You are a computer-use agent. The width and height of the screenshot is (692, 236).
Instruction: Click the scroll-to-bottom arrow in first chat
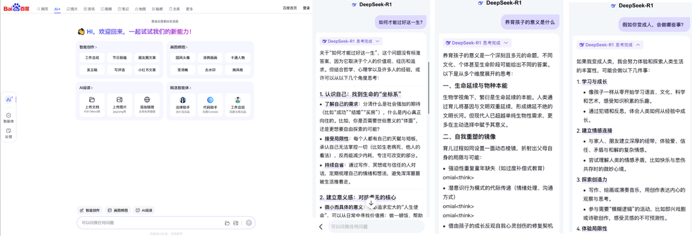pos(371,203)
